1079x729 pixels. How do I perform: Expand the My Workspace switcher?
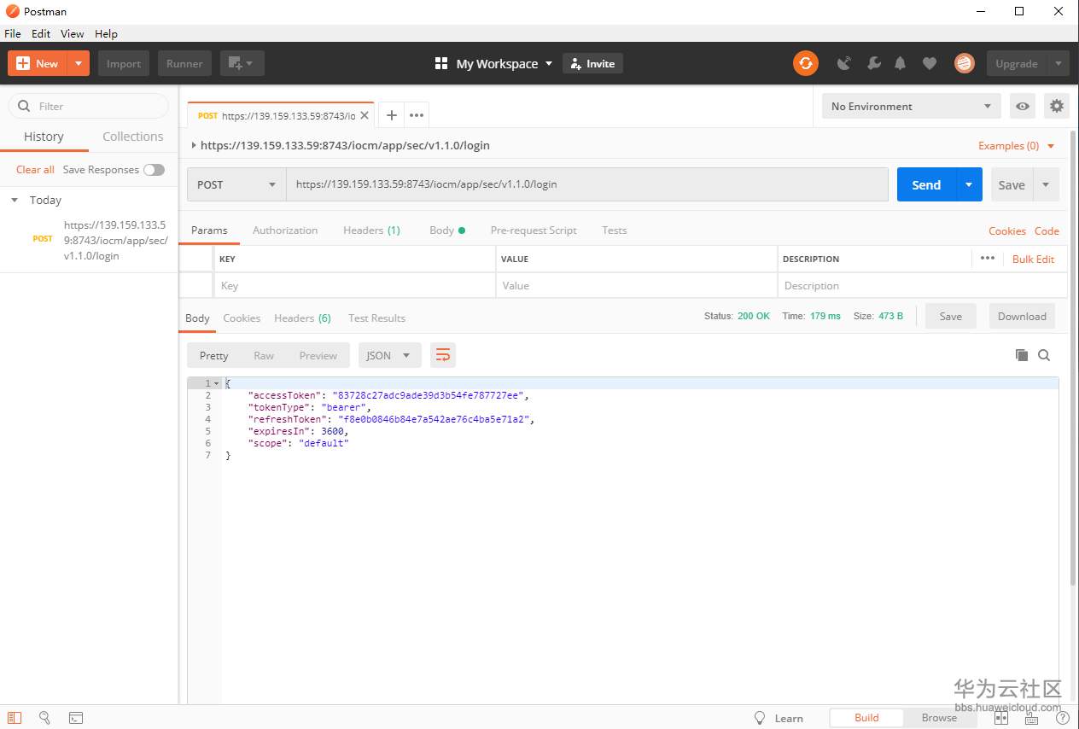(493, 63)
